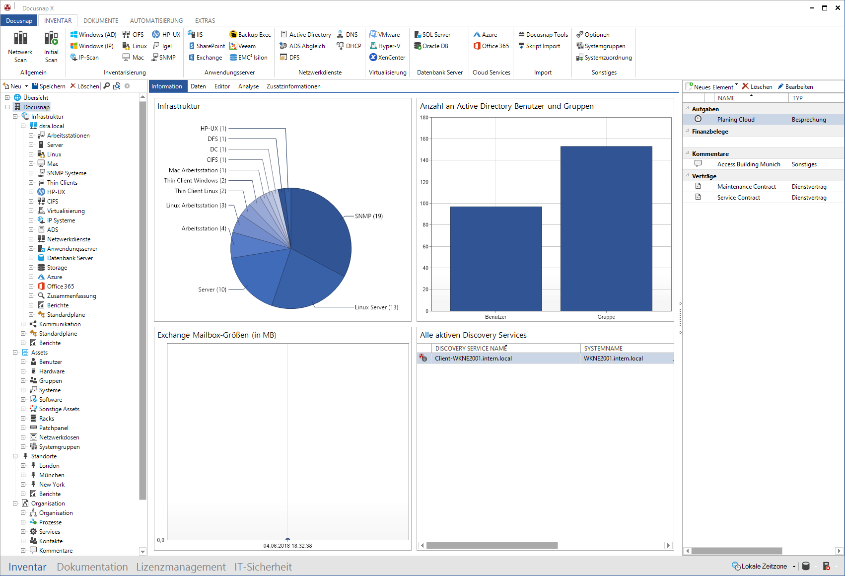
Task: Open the HP-UX inventory
Action: click(x=166, y=35)
